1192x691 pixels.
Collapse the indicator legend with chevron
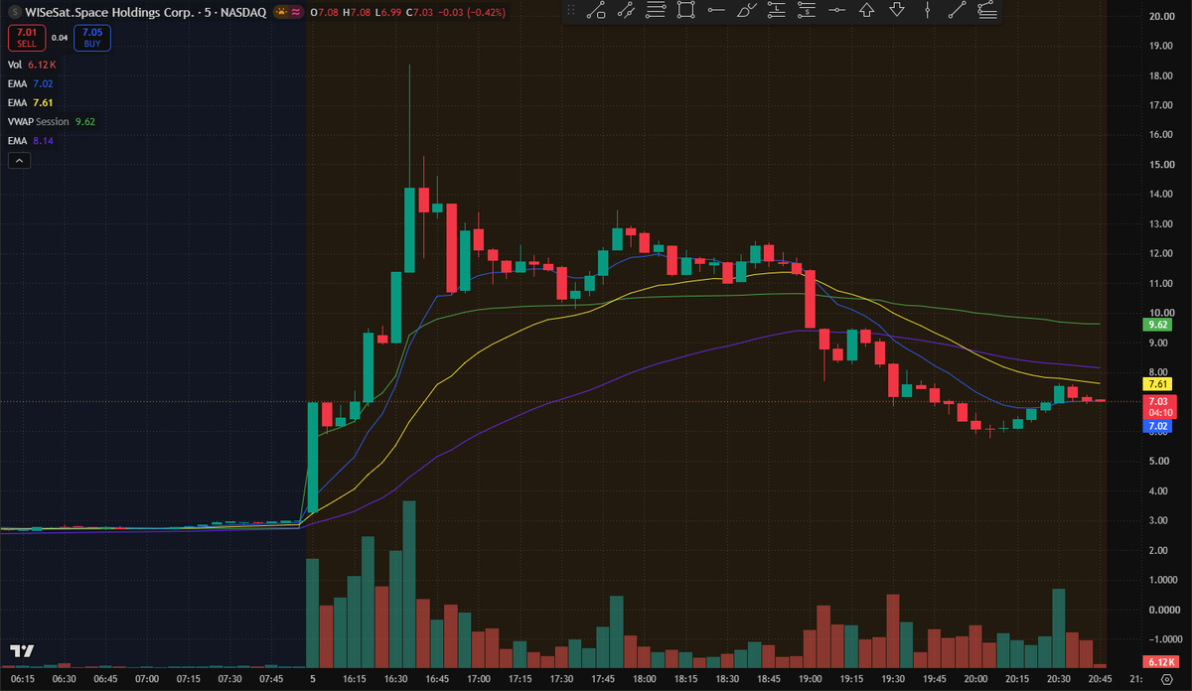(17, 160)
